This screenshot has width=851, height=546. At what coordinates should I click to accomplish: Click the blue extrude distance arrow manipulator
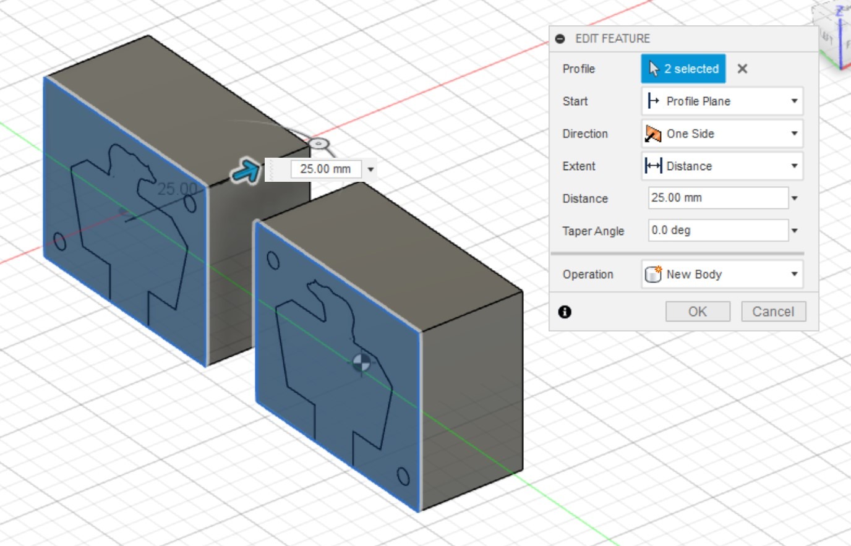[246, 171]
